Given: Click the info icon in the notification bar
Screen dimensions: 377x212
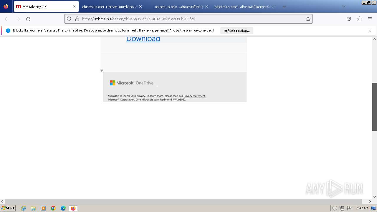Looking at the screenshot, I should 8,31.
